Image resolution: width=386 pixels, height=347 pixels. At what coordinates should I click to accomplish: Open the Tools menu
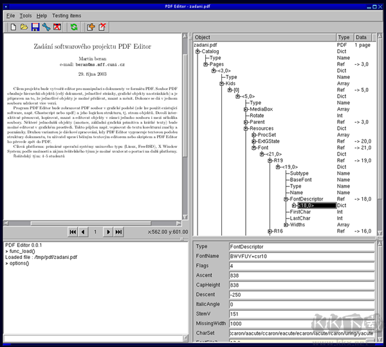tap(25, 15)
